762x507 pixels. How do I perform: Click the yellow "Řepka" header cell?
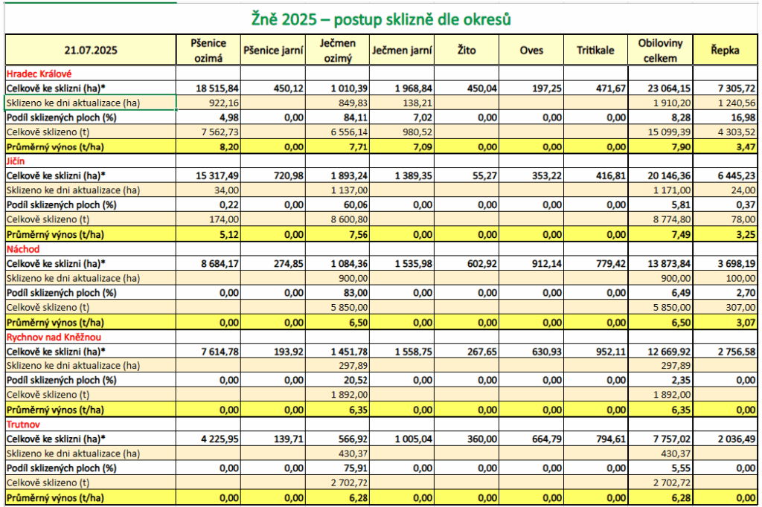pos(726,51)
